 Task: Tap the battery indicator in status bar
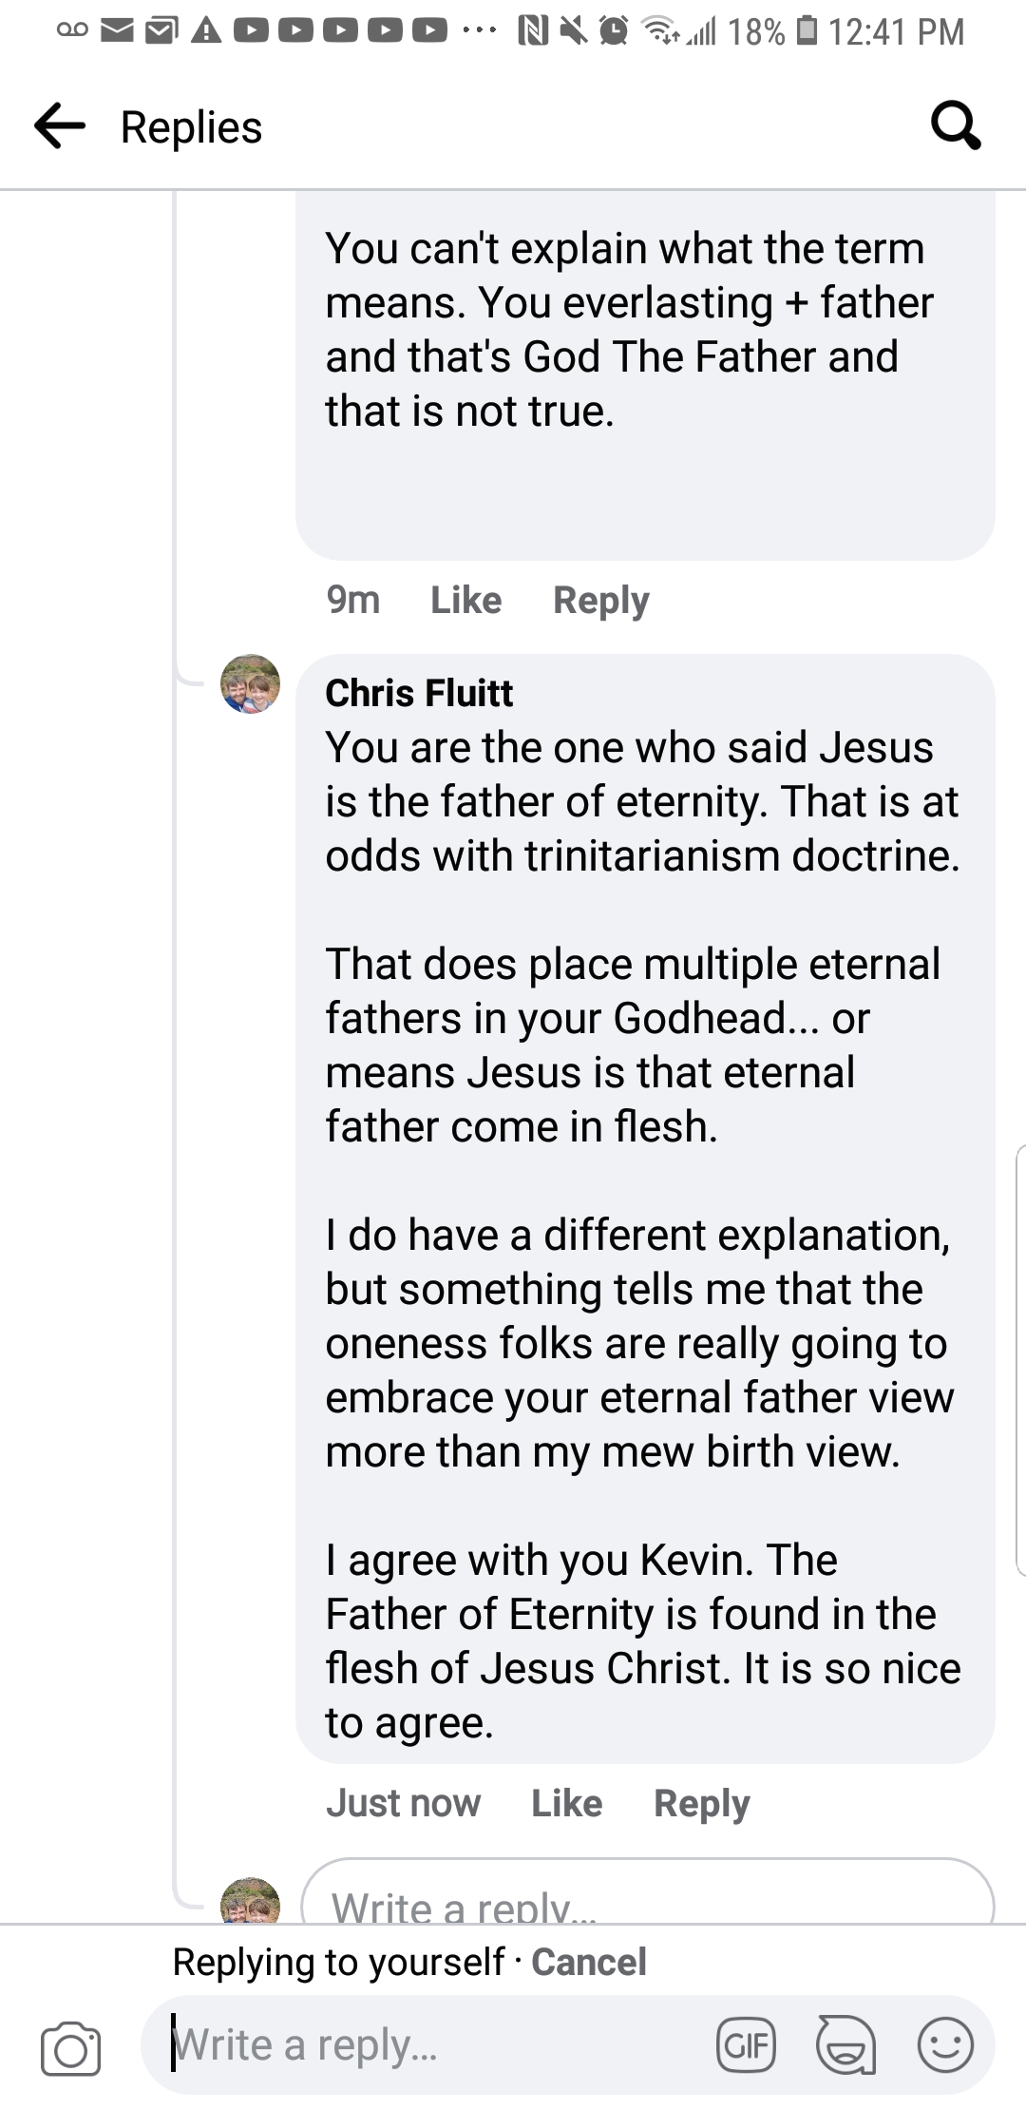[806, 31]
